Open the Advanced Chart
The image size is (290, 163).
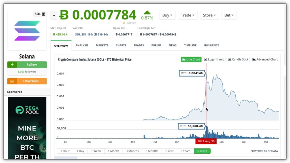pos(265,59)
